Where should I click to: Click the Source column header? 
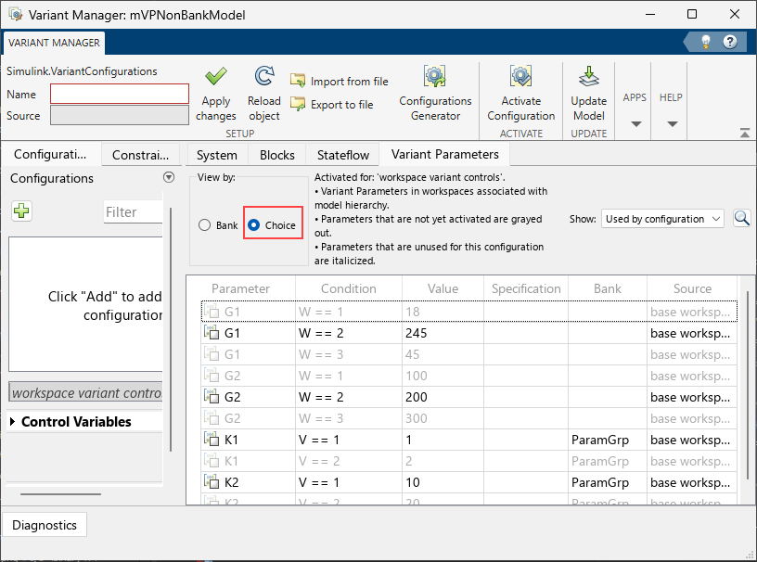(x=692, y=288)
